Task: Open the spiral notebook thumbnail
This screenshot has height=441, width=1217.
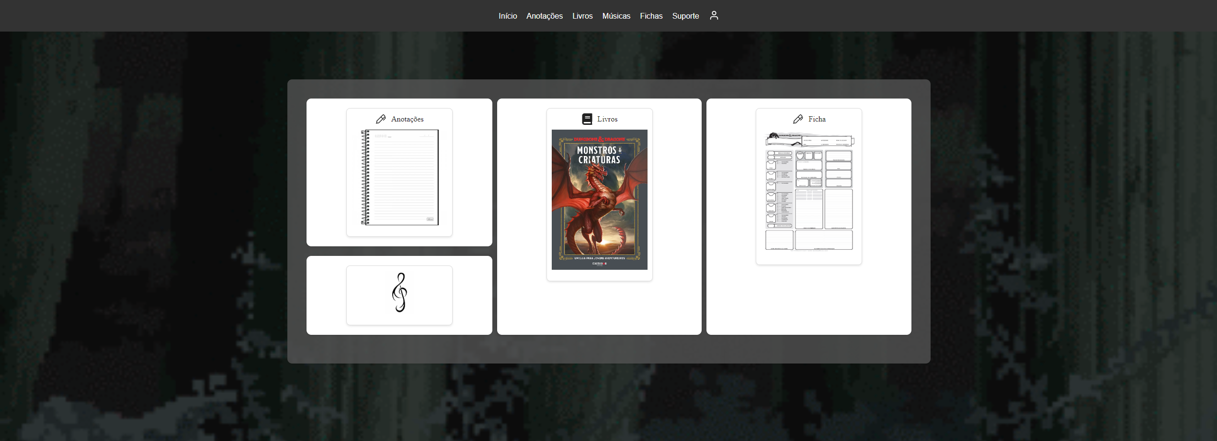Action: [x=399, y=177]
